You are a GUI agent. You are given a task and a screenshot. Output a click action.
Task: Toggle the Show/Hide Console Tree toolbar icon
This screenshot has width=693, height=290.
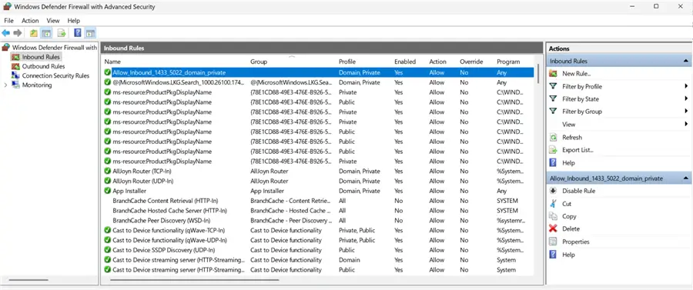(x=46, y=32)
